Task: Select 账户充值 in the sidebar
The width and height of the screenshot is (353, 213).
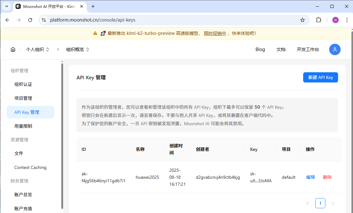Action: coord(30,209)
